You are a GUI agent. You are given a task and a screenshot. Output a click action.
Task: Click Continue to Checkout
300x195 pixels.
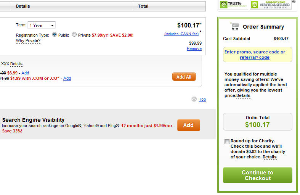click(258, 175)
